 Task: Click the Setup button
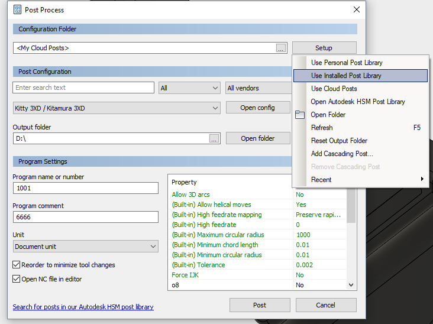coord(324,48)
